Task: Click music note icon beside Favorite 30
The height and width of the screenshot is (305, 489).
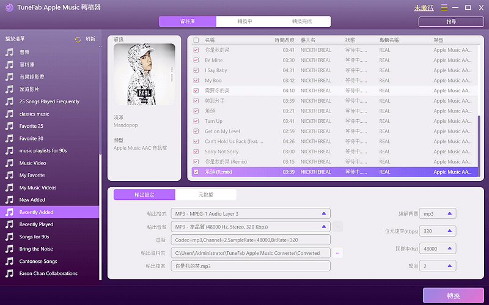Action: click(10, 139)
